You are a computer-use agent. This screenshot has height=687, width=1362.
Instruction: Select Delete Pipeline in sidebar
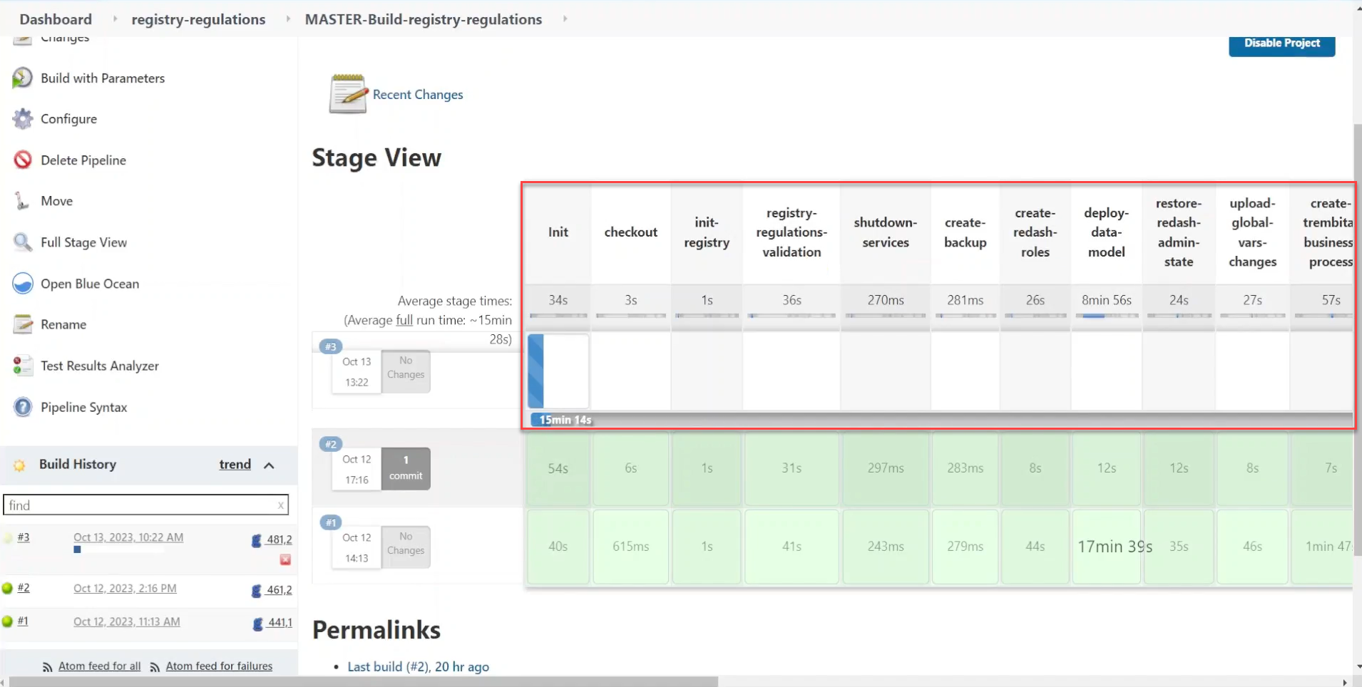point(83,160)
